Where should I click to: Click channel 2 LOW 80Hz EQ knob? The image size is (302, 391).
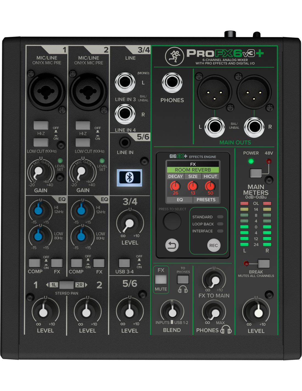click(81, 236)
